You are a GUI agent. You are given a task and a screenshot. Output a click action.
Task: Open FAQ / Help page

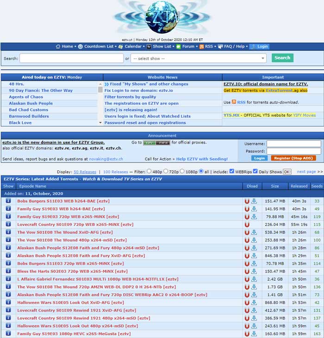[234, 47]
